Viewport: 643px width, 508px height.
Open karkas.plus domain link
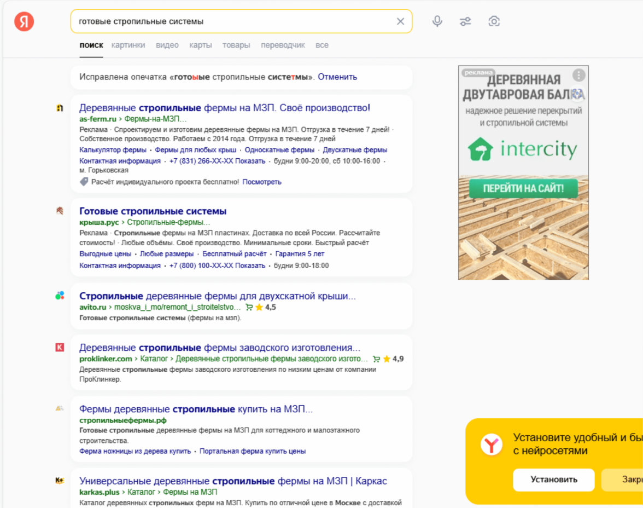coord(100,492)
